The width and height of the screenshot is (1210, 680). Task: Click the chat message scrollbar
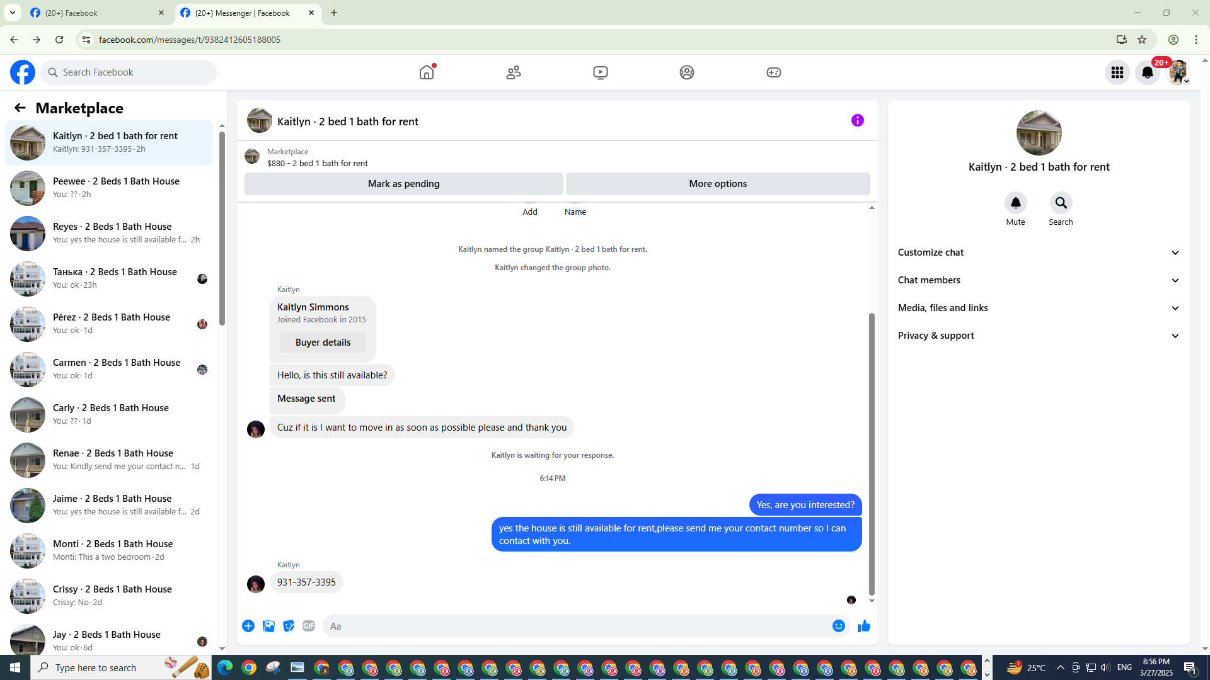[872, 453]
